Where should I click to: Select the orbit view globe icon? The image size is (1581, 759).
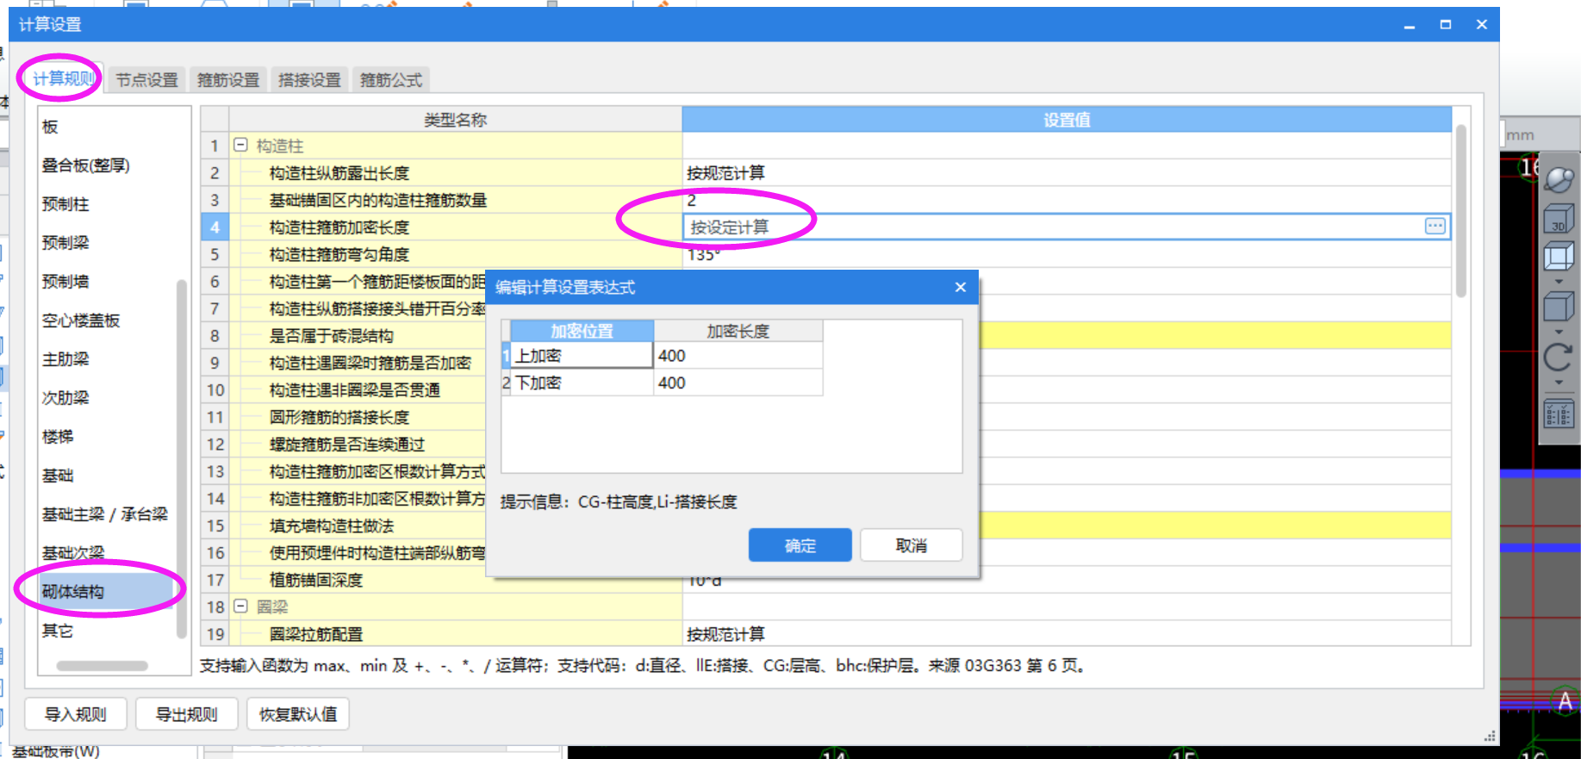click(x=1559, y=179)
